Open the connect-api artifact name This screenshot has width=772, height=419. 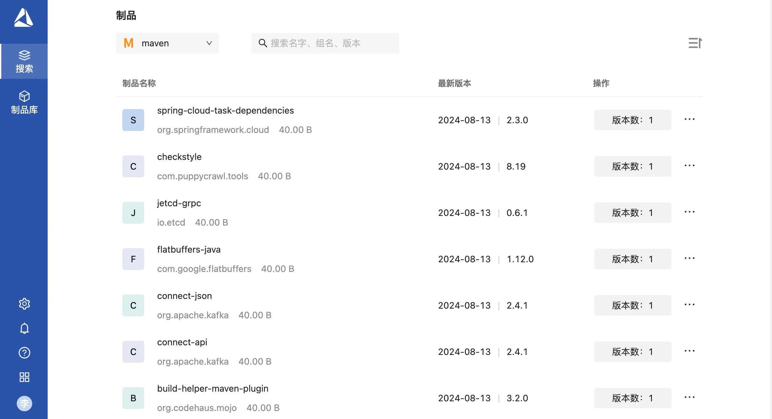182,342
